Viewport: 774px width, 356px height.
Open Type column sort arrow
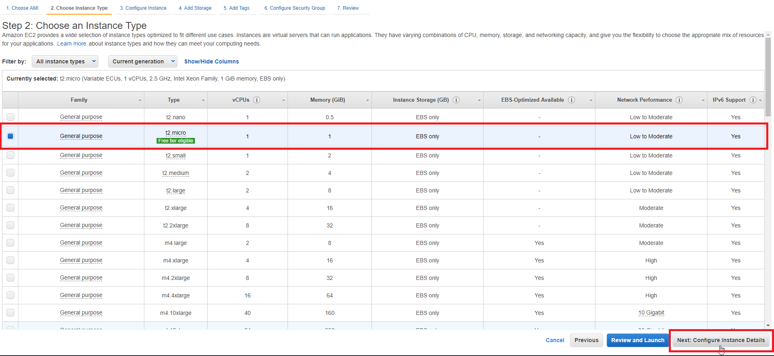[203, 100]
